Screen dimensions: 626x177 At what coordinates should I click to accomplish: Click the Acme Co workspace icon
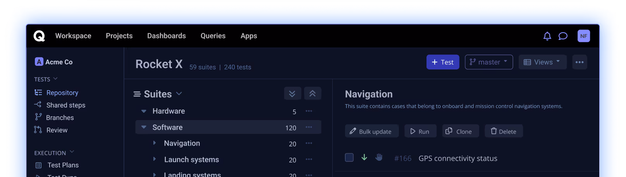pos(39,62)
